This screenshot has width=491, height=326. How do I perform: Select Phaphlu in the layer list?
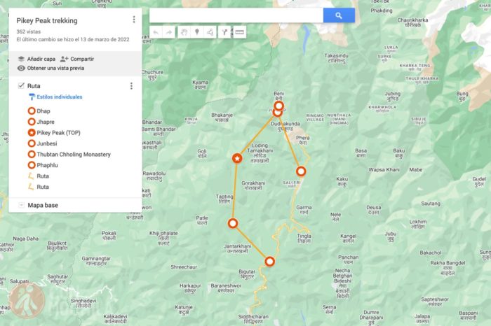tap(47, 165)
